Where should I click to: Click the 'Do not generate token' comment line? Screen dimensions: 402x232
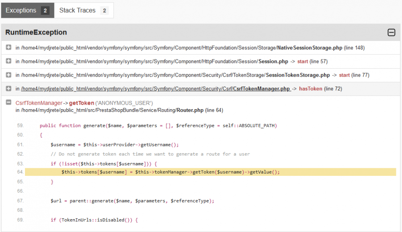coord(150,154)
